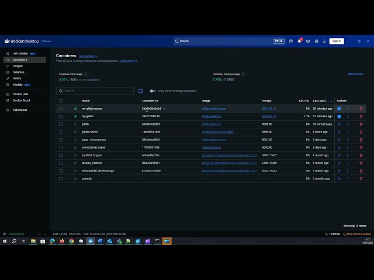Open notifications bell icon
The height and width of the screenshot is (280, 374).
299,41
